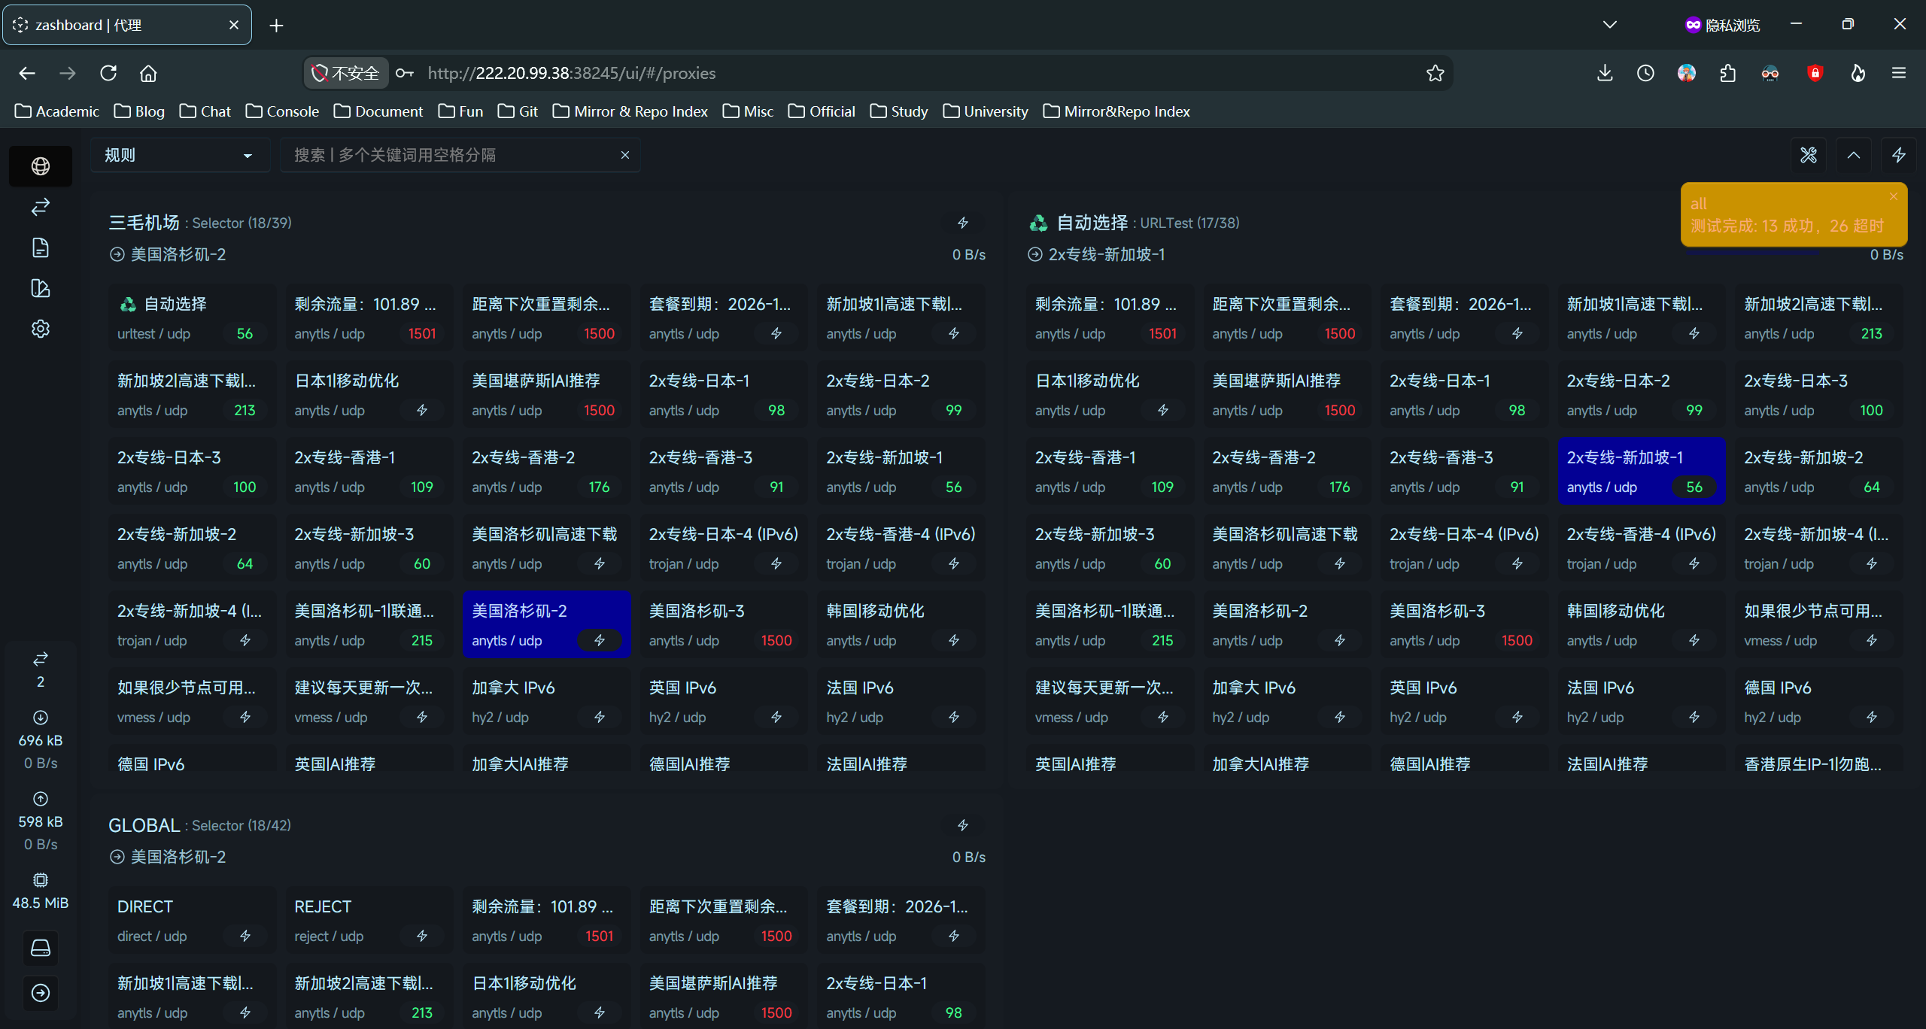Screen dimensions: 1926x1029
Task: Go to browser home page
Action: (148, 73)
